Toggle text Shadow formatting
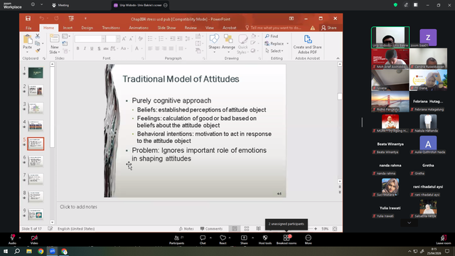The height and width of the screenshot is (256, 455). 99,48
